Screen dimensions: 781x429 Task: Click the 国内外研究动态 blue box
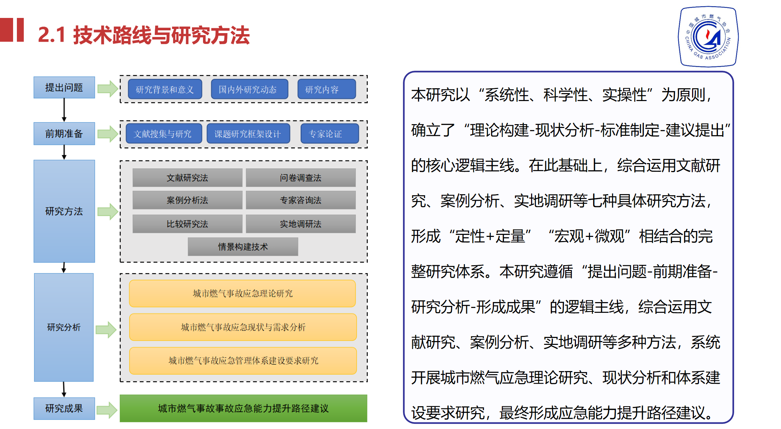tap(249, 89)
